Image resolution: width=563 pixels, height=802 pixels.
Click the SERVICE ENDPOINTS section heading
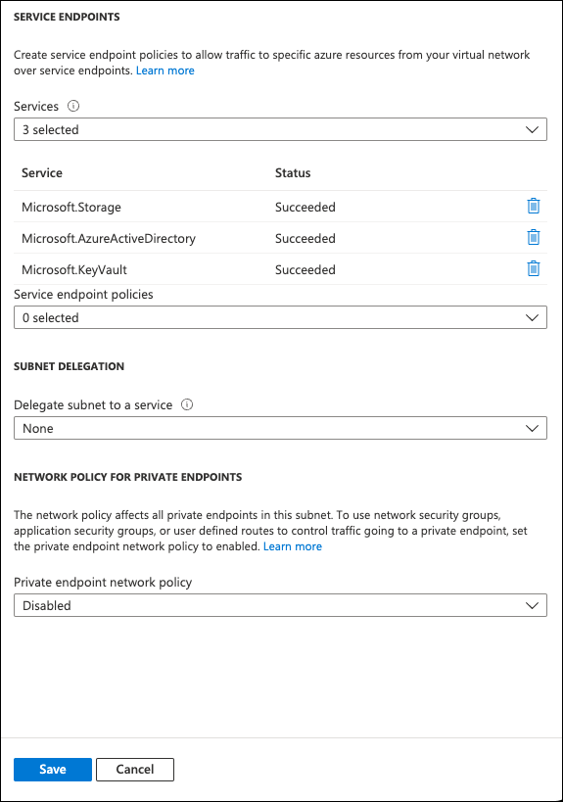tap(67, 17)
